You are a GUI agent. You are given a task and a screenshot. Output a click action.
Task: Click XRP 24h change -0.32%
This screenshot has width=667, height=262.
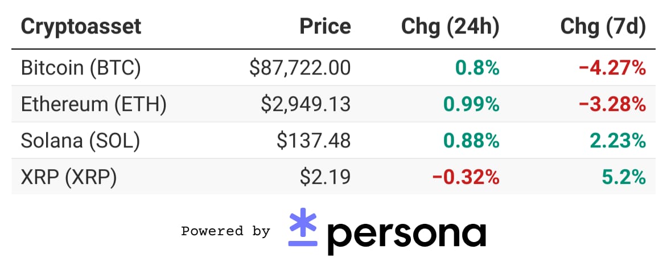tap(466, 177)
